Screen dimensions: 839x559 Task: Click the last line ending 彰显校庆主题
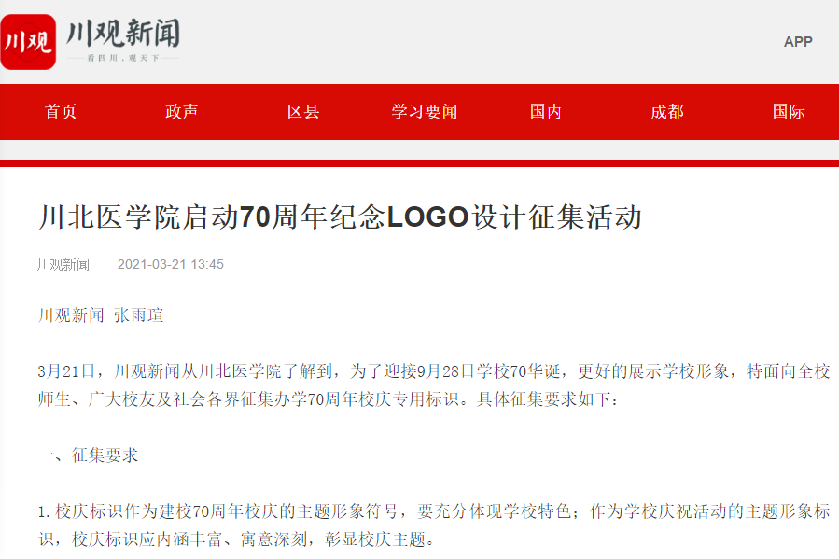coord(236,539)
